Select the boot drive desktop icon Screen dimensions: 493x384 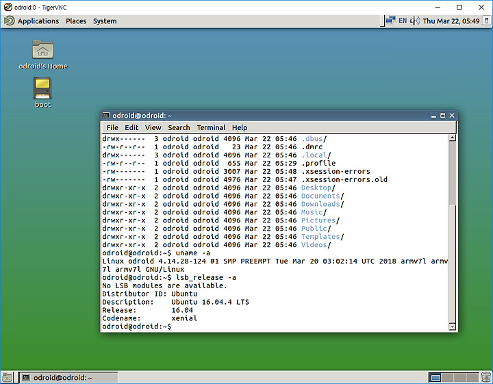click(42, 92)
